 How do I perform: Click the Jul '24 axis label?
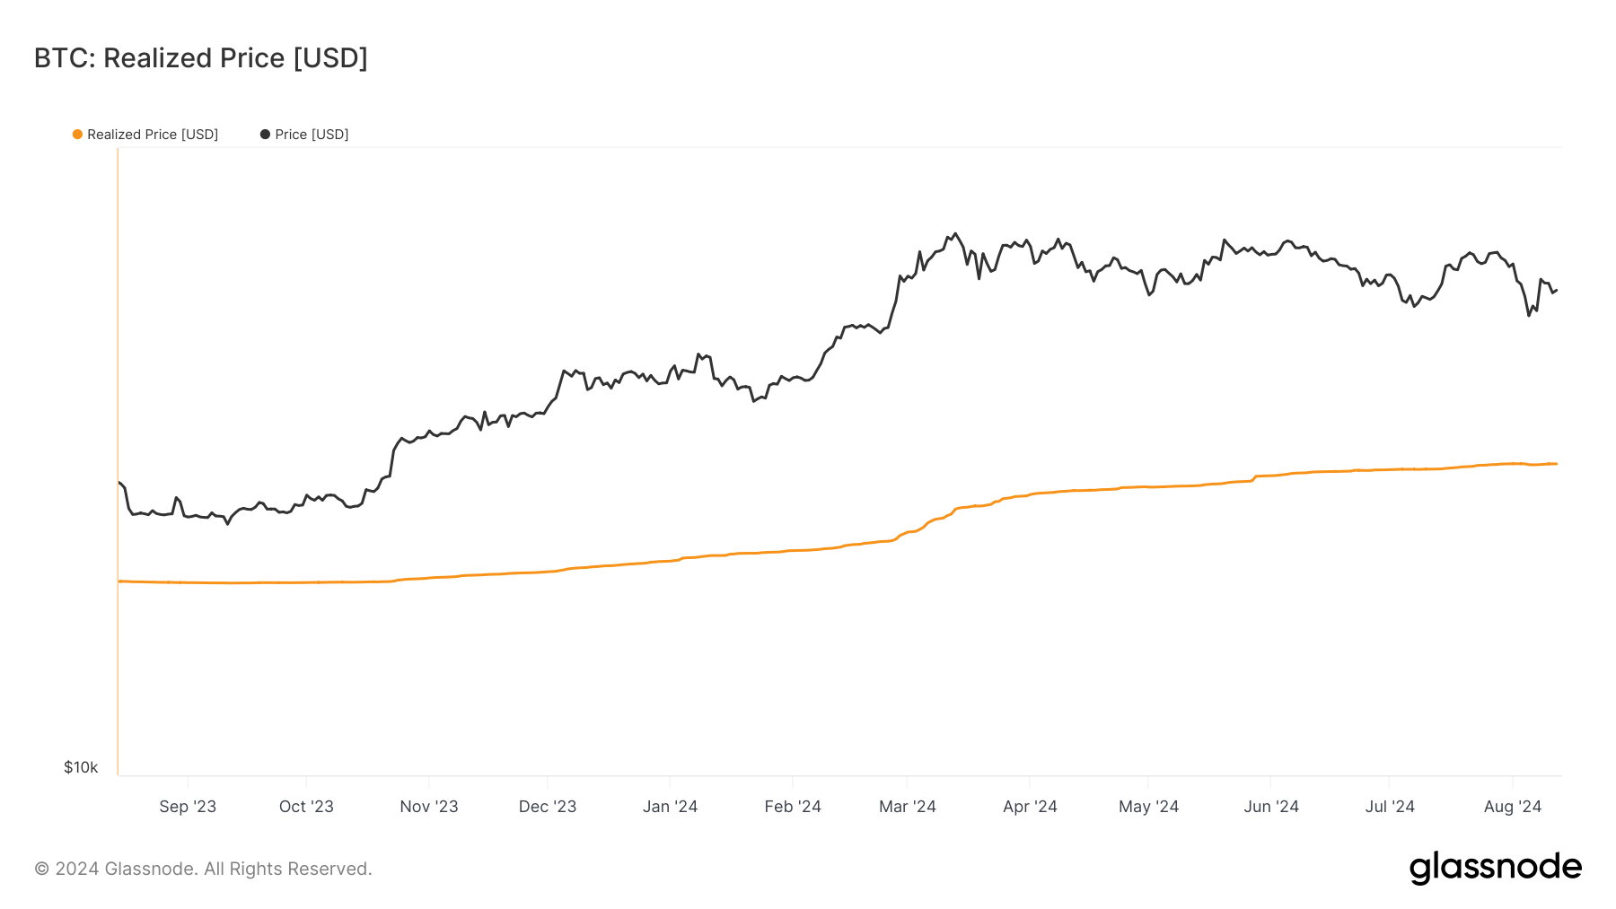pyautogui.click(x=1389, y=807)
